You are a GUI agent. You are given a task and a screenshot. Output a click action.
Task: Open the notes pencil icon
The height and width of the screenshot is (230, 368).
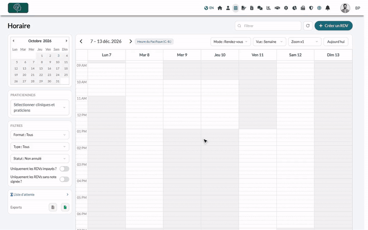click(244, 8)
